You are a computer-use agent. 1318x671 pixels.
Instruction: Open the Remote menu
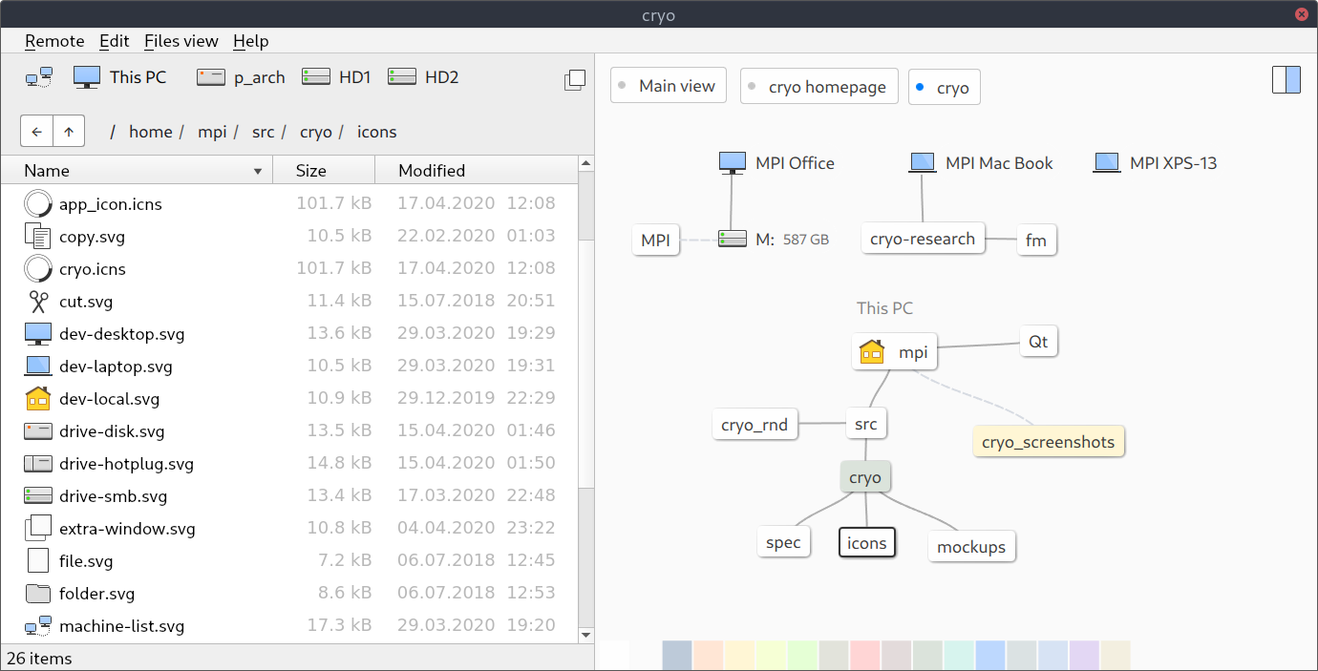coord(53,41)
